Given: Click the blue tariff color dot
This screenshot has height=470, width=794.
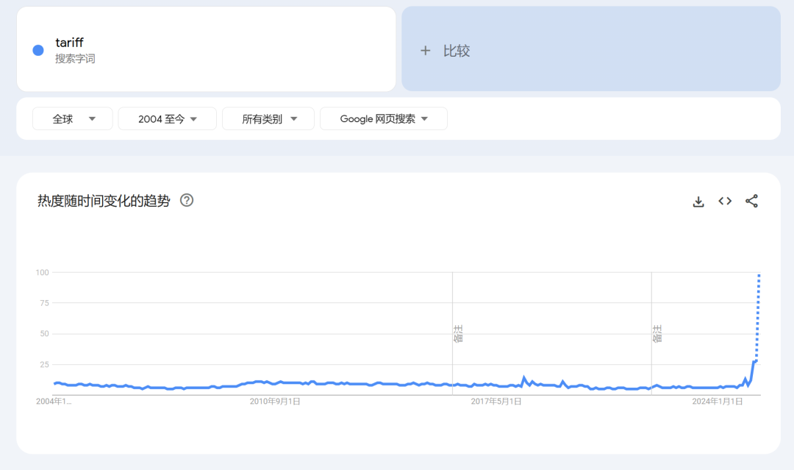Looking at the screenshot, I should (x=38, y=50).
